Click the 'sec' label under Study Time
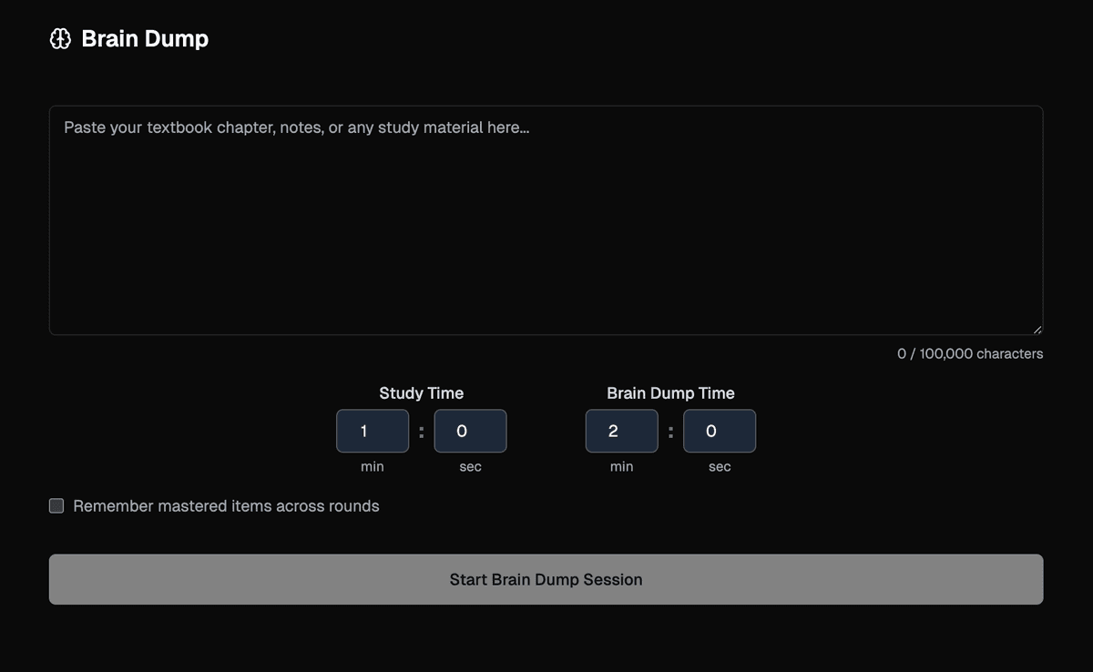Image resolution: width=1093 pixels, height=672 pixels. click(x=470, y=466)
